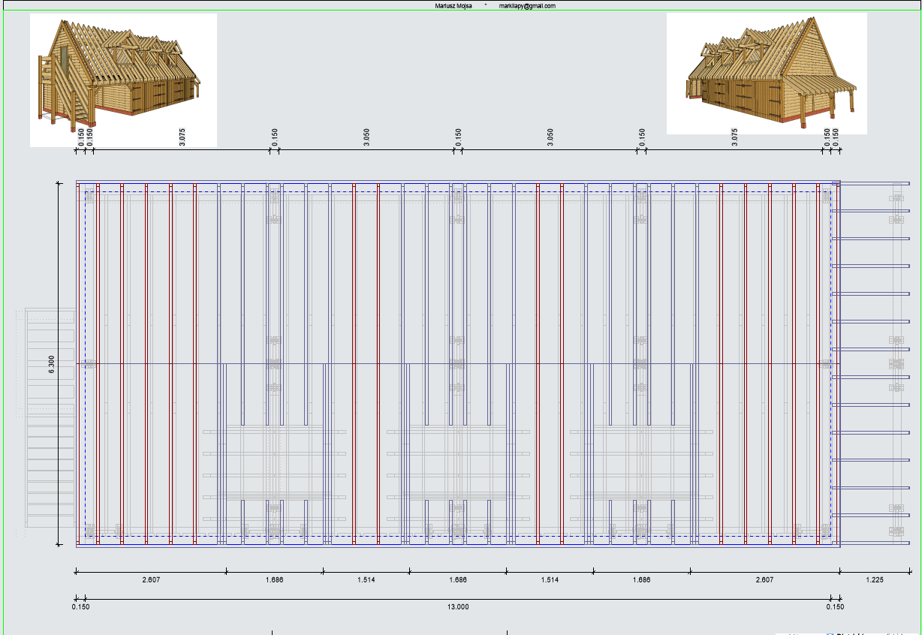The width and height of the screenshot is (922, 635).
Task: Select the left 3.050 top dimension
Action: tap(366, 137)
